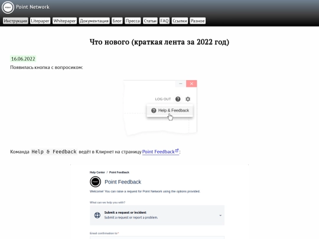
Task: Click the red close button in the screenshot
Action: point(191,84)
